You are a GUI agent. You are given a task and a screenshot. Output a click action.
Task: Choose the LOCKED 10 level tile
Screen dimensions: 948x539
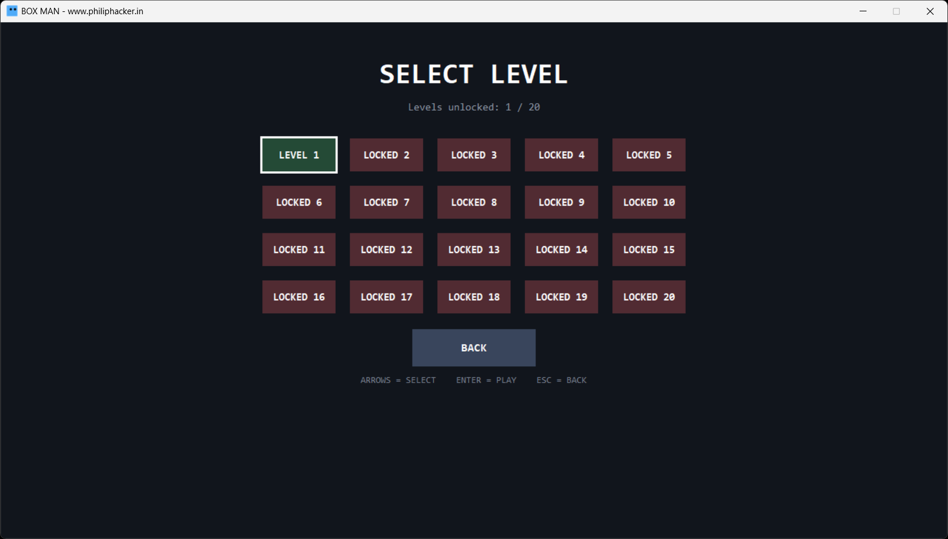click(x=649, y=202)
